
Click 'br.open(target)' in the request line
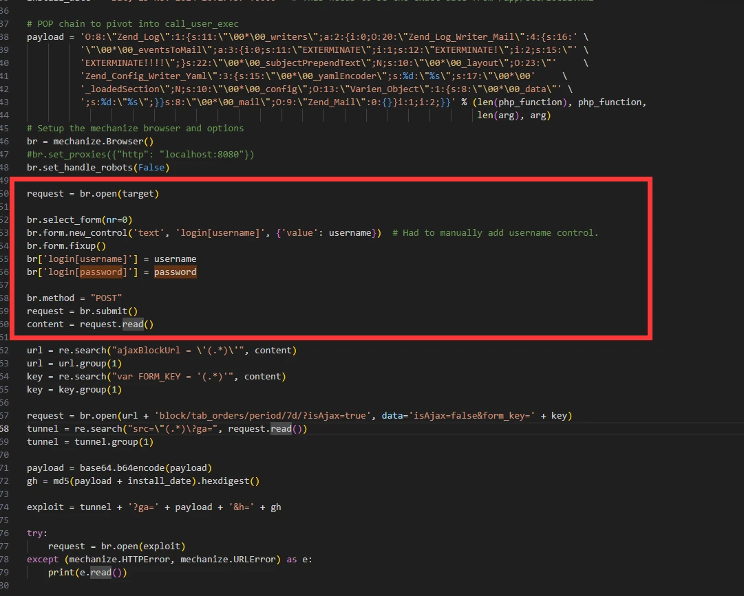[x=120, y=193]
